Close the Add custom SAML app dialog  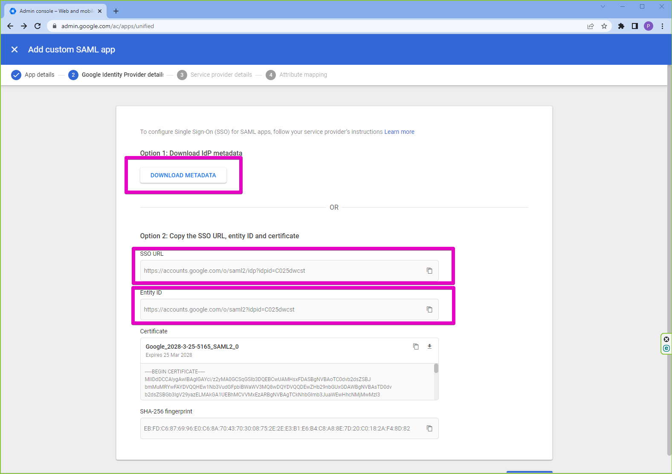pyautogui.click(x=14, y=49)
